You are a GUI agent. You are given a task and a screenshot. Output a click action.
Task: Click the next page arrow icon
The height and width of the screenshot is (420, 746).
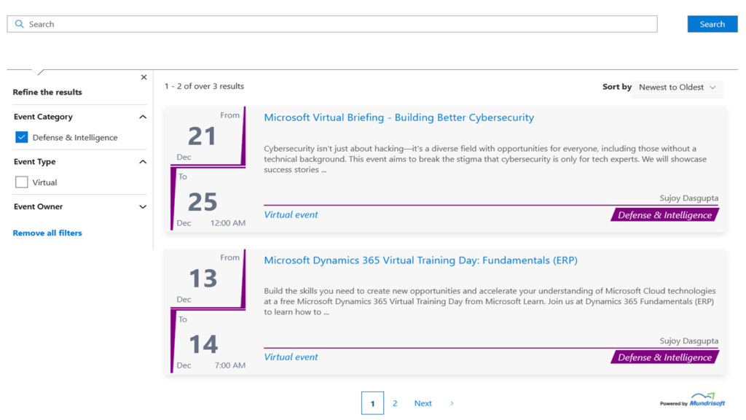point(452,403)
